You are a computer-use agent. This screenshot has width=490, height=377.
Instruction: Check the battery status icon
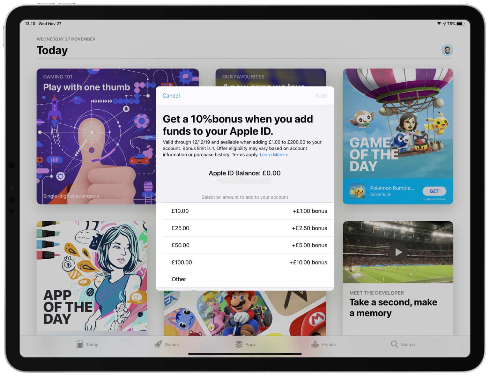460,24
